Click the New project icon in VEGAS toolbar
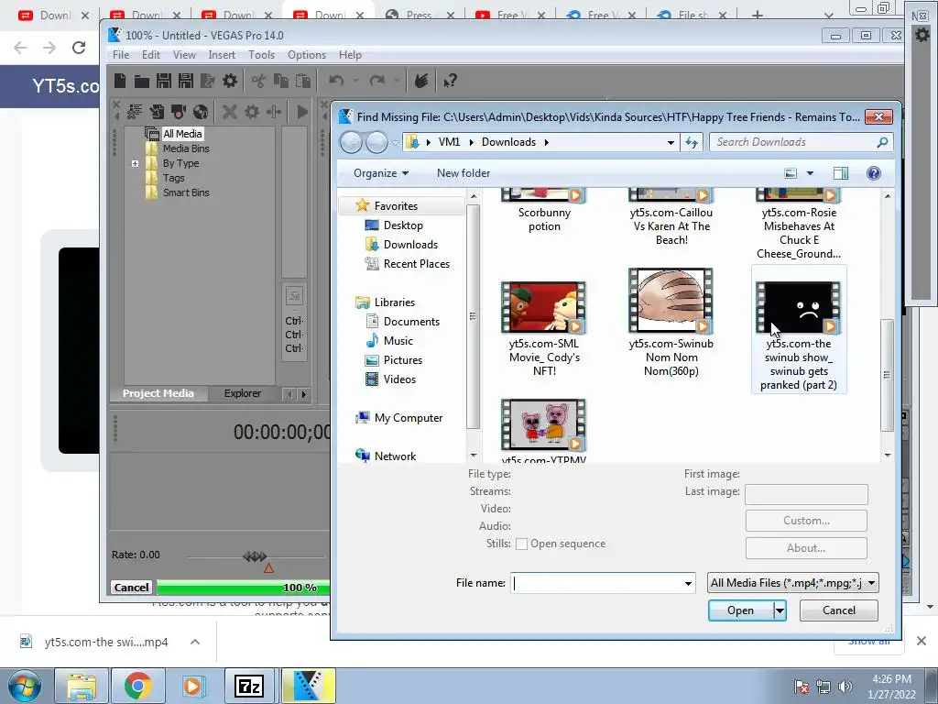Image resolution: width=938 pixels, height=704 pixels. 120,81
